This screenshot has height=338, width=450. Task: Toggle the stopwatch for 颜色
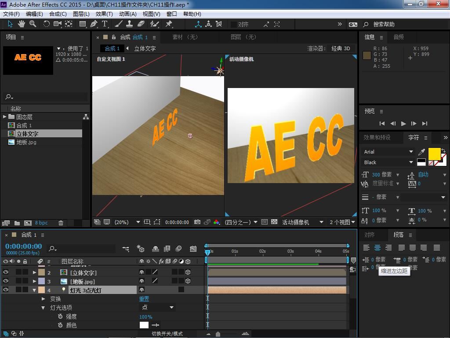click(60, 325)
